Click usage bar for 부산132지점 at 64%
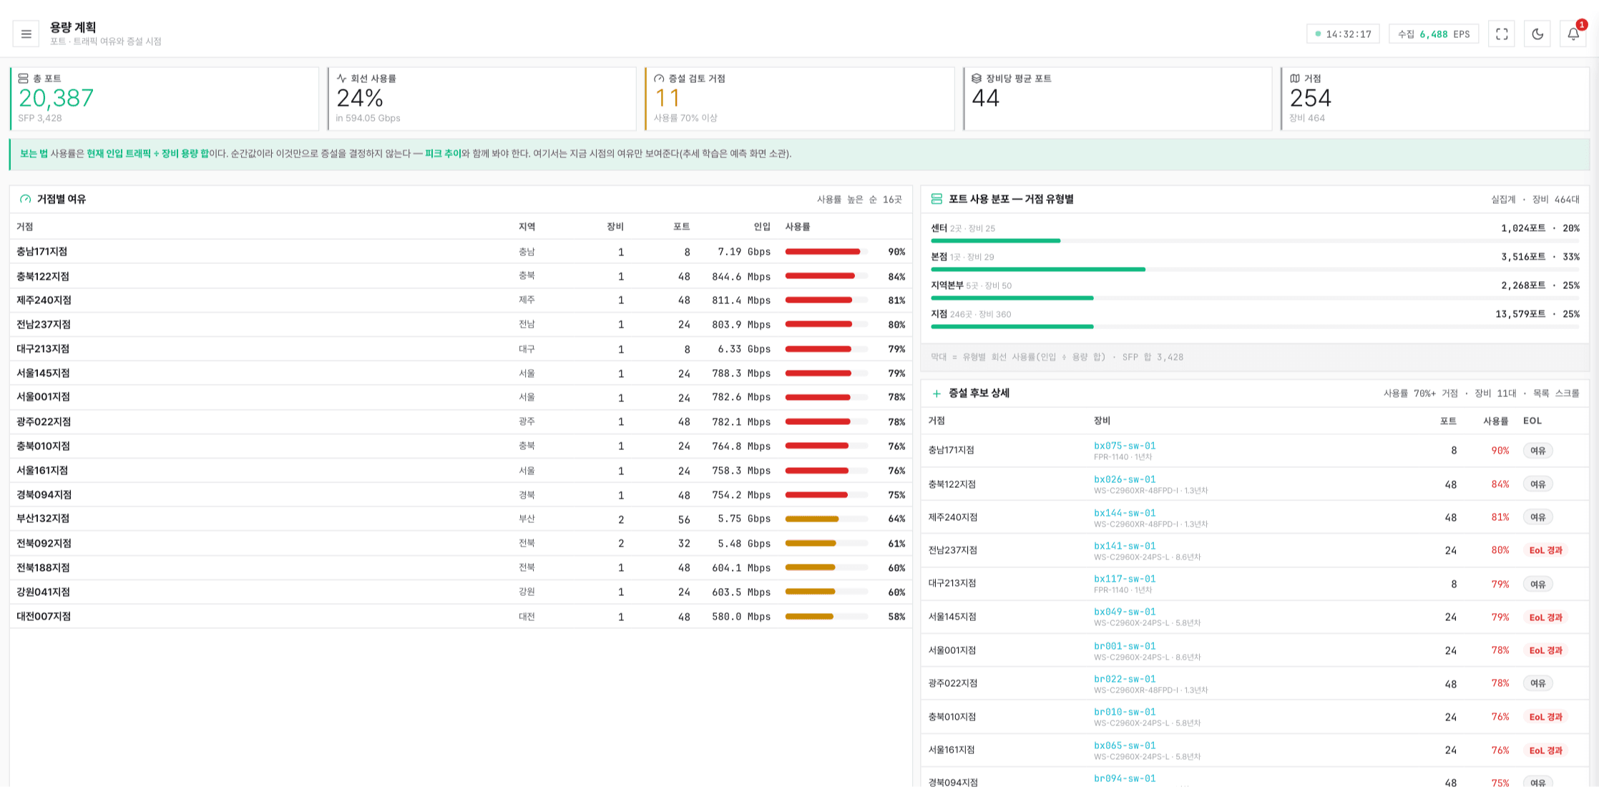 coord(826,519)
